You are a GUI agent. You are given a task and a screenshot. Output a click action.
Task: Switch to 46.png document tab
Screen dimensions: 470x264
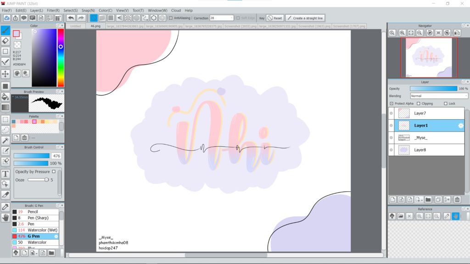pos(95,26)
